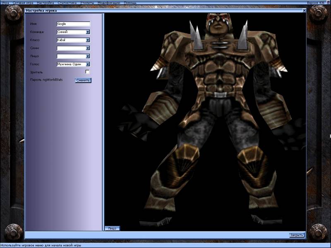Expand the Команда dropdown showing Синий
331x248 pixels.
coord(88,32)
